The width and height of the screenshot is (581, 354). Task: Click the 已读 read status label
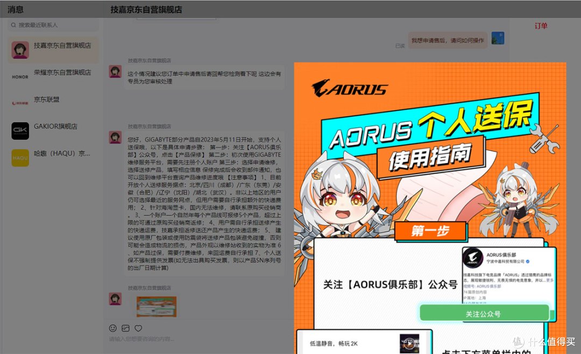coord(400,46)
